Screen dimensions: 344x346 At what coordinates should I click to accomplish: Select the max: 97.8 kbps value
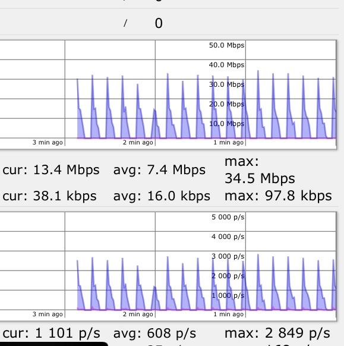tap(278, 196)
